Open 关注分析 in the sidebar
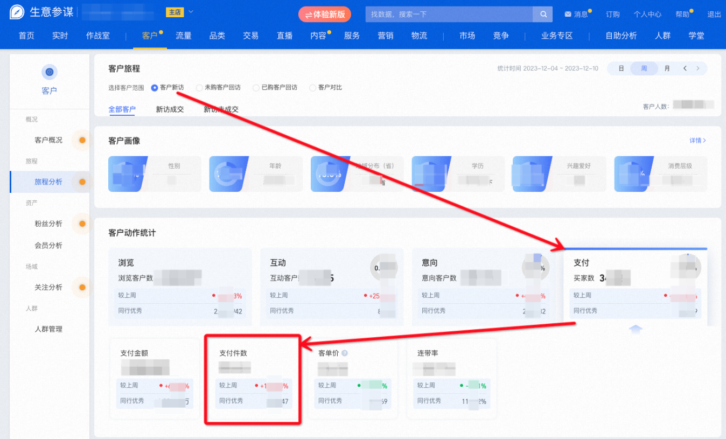 pos(48,287)
